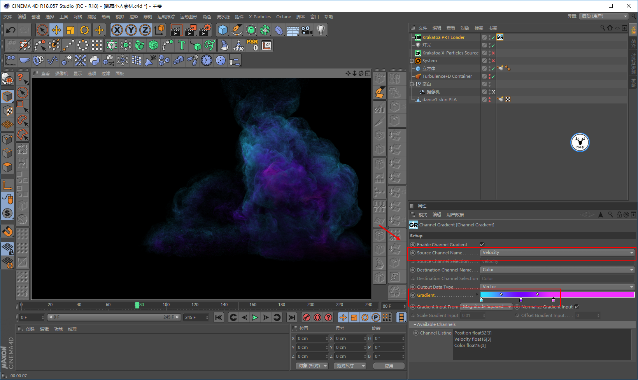
Task: Select the TurbulenceFD Container object
Action: (x=447, y=76)
